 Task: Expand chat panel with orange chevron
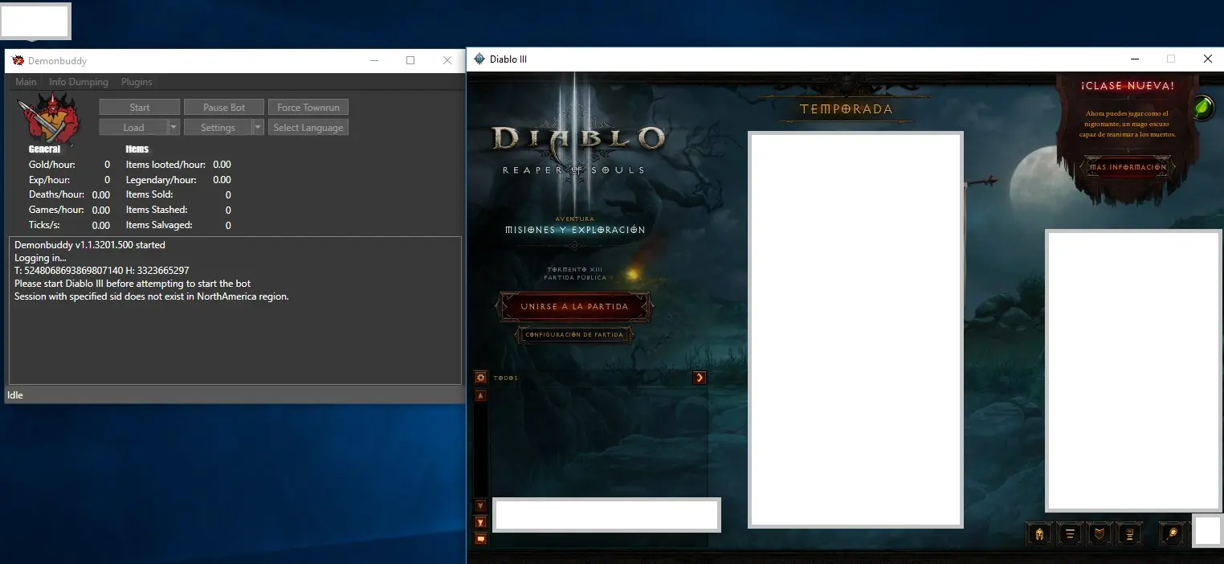700,378
